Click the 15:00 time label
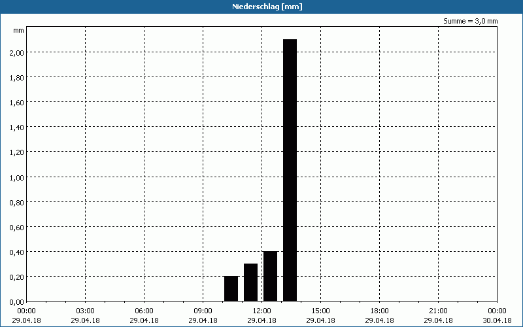Image resolution: width=523 pixels, height=327 pixels. point(320,311)
